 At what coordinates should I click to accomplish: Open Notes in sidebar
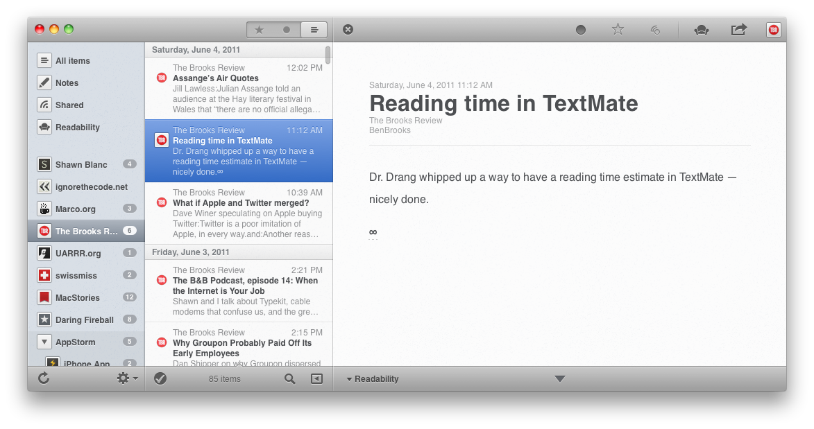[86, 83]
